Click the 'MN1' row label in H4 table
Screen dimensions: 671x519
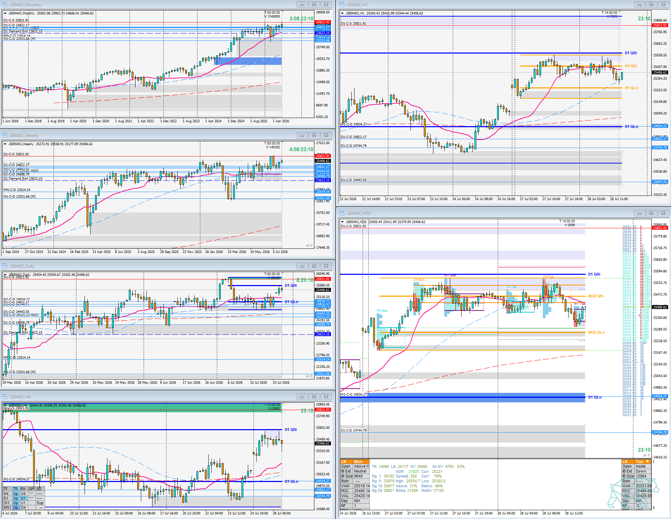click(7, 507)
